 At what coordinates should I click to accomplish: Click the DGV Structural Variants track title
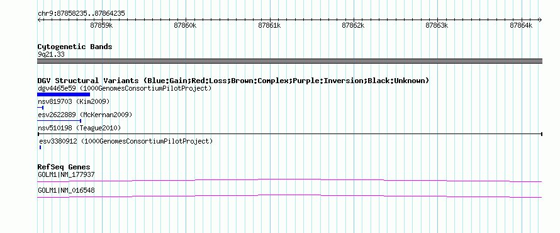click(x=233, y=81)
